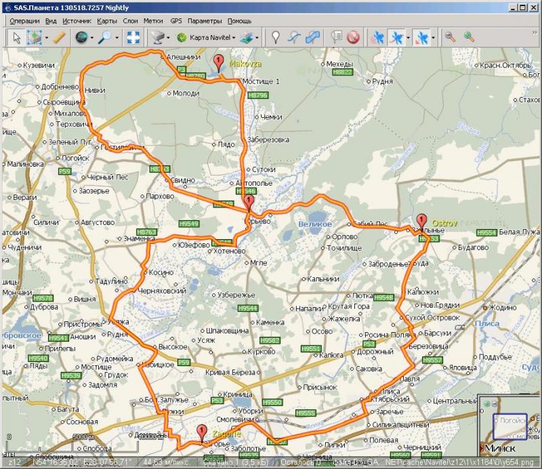
Task: Open the Вид menu
Action: point(51,21)
